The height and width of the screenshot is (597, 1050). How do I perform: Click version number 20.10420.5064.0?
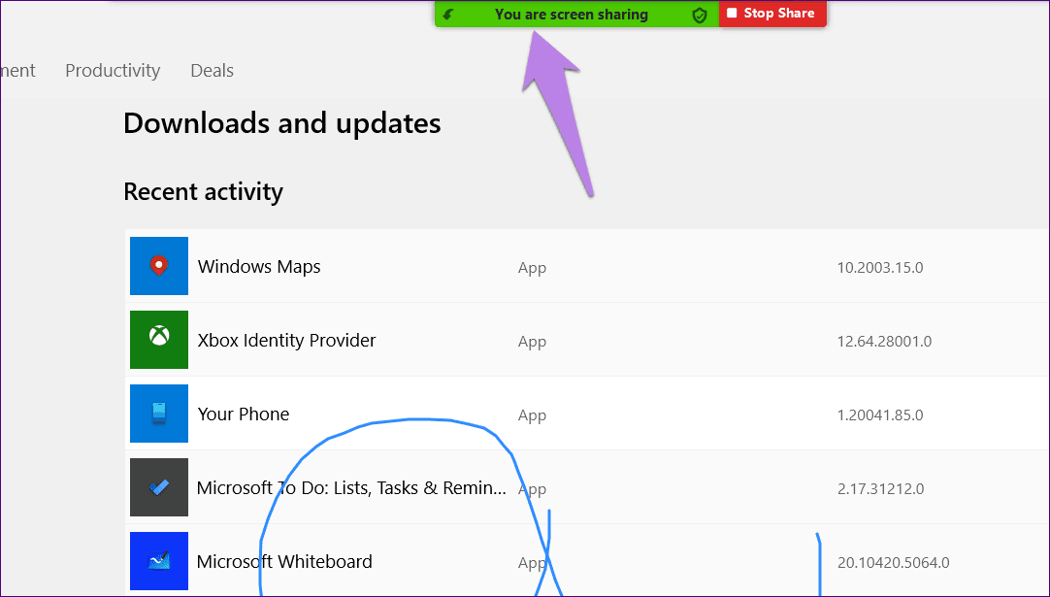[894, 562]
